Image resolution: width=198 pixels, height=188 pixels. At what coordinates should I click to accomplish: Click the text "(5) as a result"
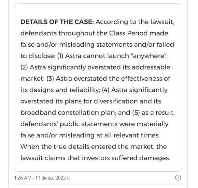(153, 113)
